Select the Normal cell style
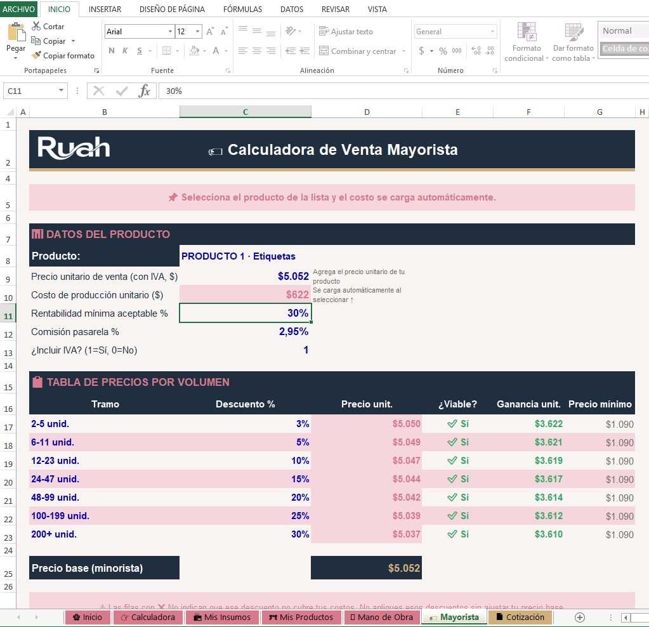The image size is (649, 627). [x=624, y=30]
